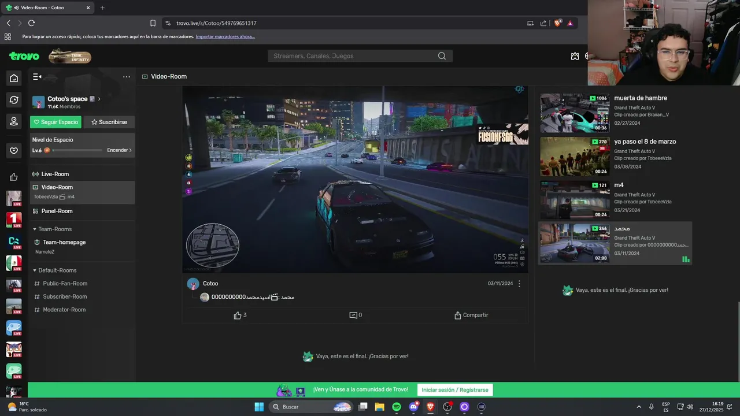This screenshot has width=740, height=416.
Task: Click the Trovo logo
Action: pyautogui.click(x=24, y=56)
